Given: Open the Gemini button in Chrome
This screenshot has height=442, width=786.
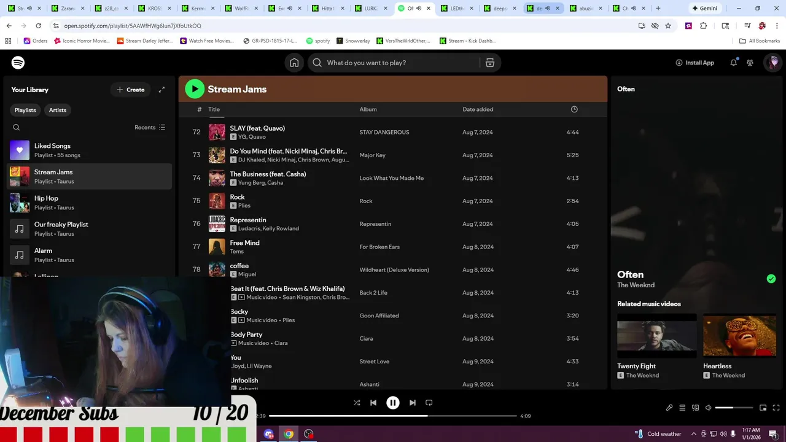Looking at the screenshot, I should [704, 9].
